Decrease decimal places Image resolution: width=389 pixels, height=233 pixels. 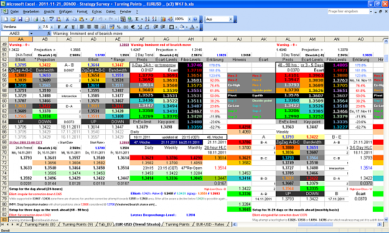click(147, 27)
